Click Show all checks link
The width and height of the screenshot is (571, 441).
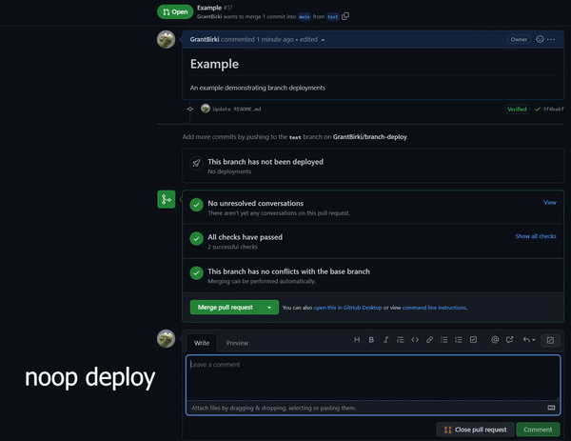(536, 236)
